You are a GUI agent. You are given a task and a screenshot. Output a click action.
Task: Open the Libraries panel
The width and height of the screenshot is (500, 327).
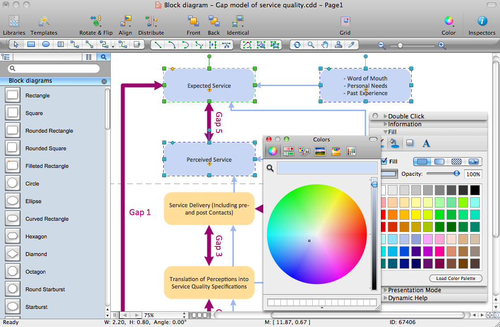pos(14,25)
